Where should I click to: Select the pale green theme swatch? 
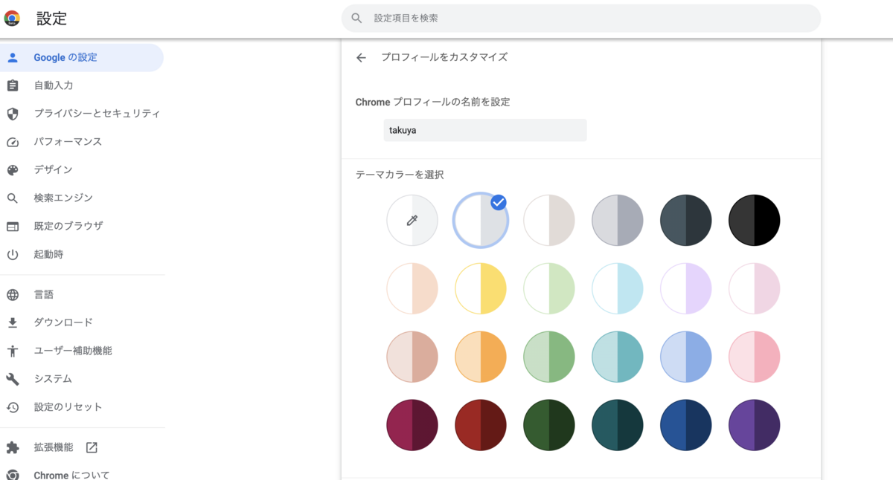coord(549,288)
